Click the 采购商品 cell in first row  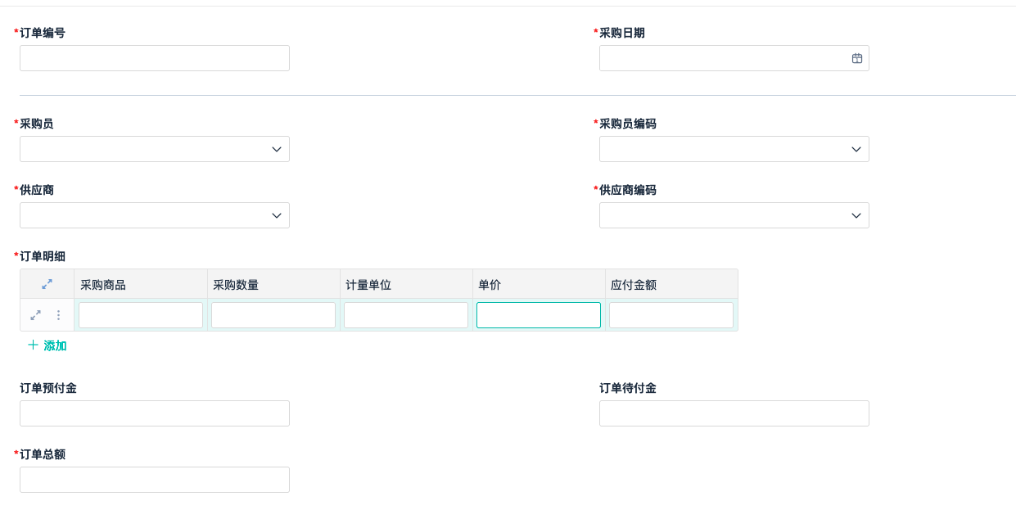pyautogui.click(x=140, y=315)
